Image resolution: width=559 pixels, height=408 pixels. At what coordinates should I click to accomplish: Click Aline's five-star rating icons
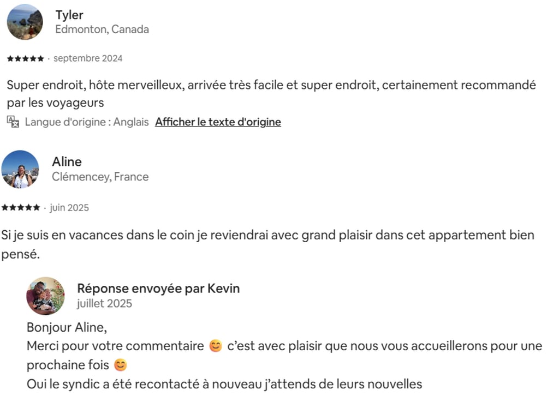(21, 208)
